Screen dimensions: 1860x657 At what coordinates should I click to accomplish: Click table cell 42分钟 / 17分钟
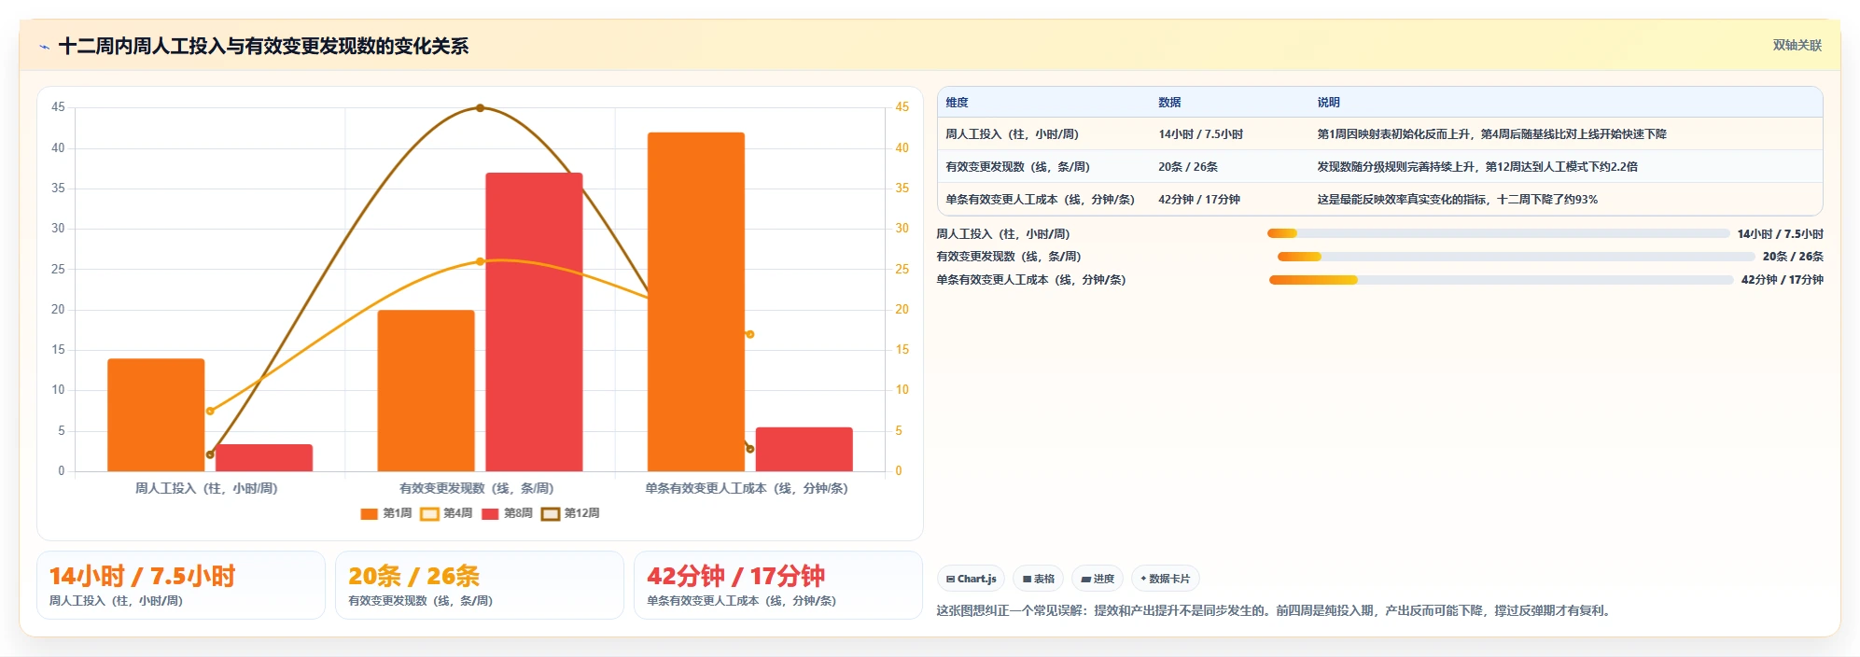tap(1199, 200)
